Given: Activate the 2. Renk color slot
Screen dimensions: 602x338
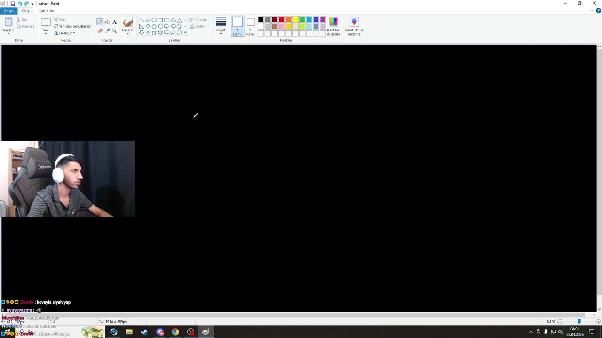Looking at the screenshot, I should coord(251,26).
